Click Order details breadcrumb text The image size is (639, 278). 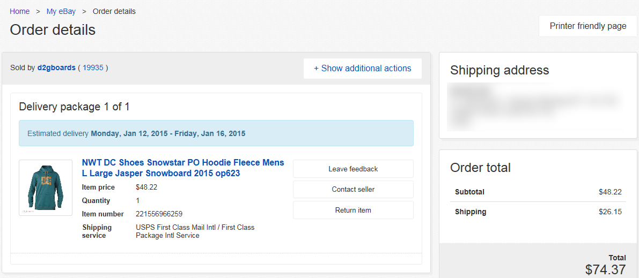114,11
